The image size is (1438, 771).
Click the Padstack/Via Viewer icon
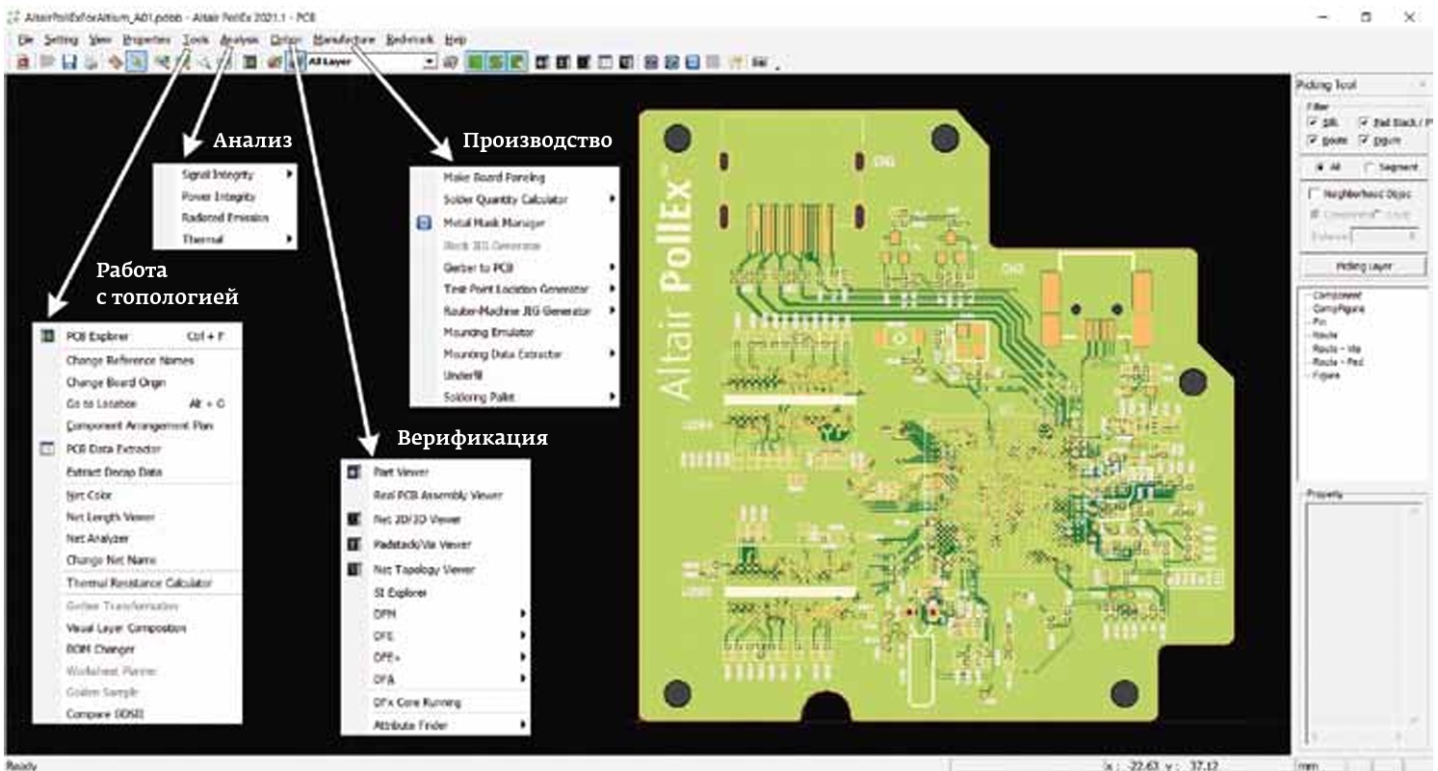point(353,545)
